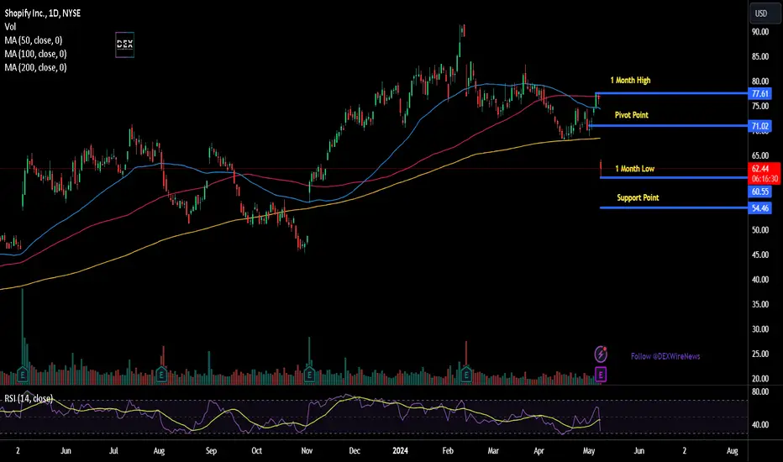This screenshot has height=462, width=783.
Task: Select the Vol indicator label
Action: (x=10, y=27)
